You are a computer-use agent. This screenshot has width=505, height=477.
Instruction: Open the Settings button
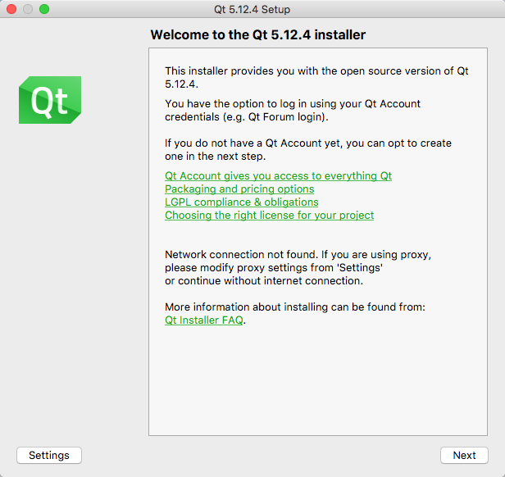(49, 455)
